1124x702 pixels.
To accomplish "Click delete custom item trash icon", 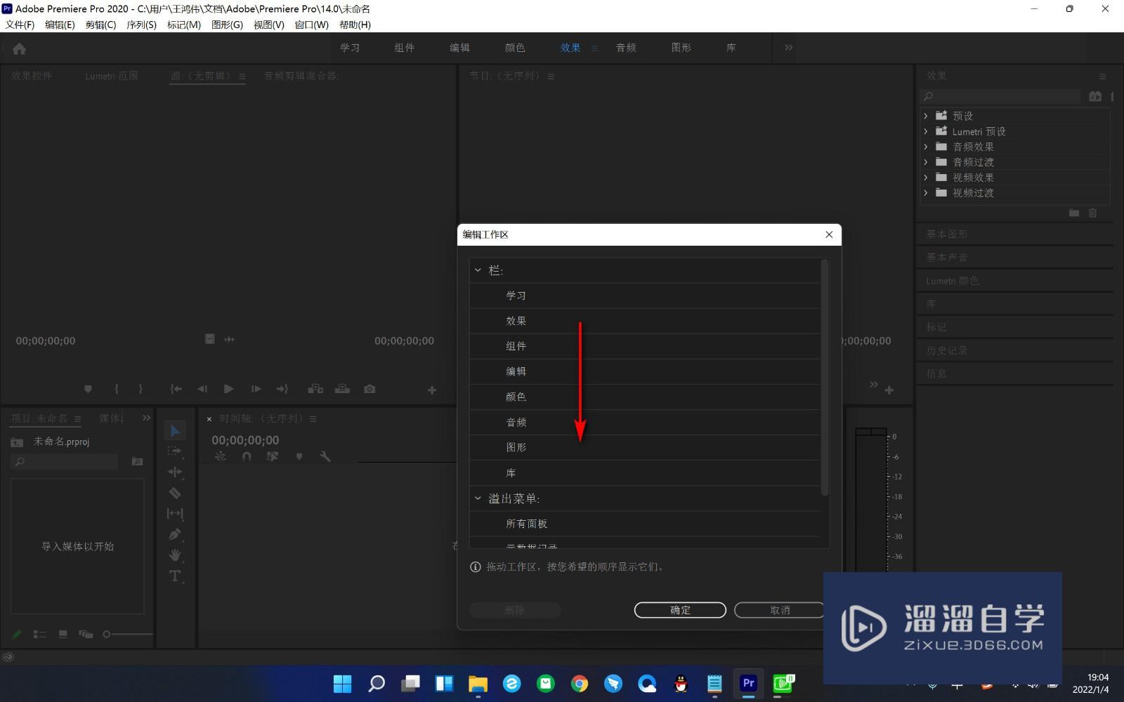I will click(1092, 213).
